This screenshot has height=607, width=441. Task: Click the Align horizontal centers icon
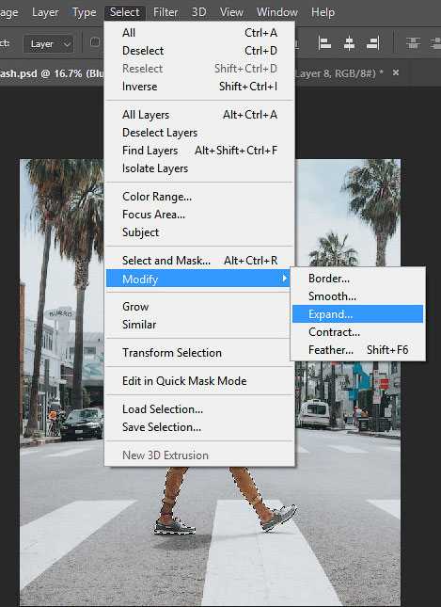pos(349,43)
